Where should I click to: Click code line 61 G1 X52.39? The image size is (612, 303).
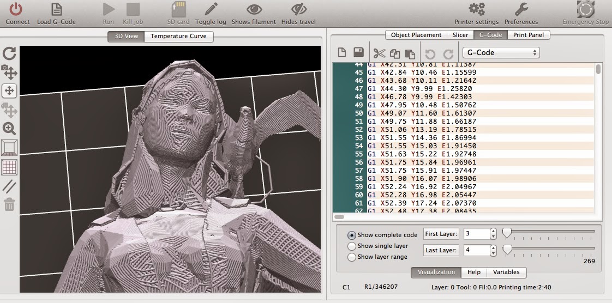422,203
